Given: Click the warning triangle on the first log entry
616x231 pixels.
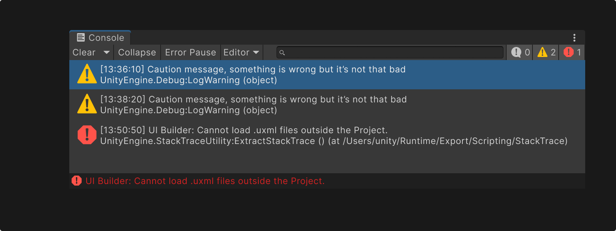Looking at the screenshot, I should pos(87,74).
